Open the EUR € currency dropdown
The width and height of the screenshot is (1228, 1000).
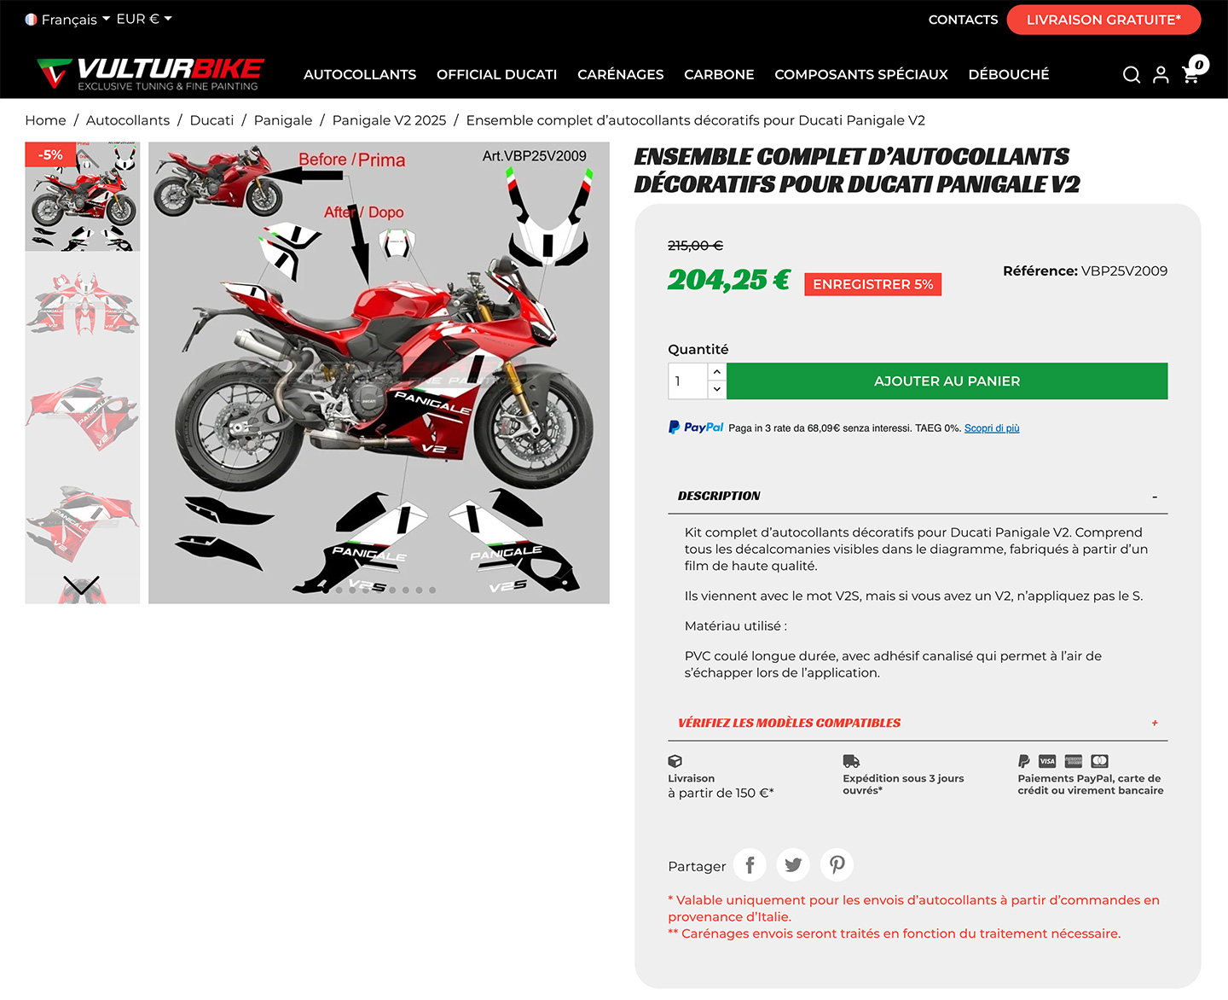(x=144, y=19)
